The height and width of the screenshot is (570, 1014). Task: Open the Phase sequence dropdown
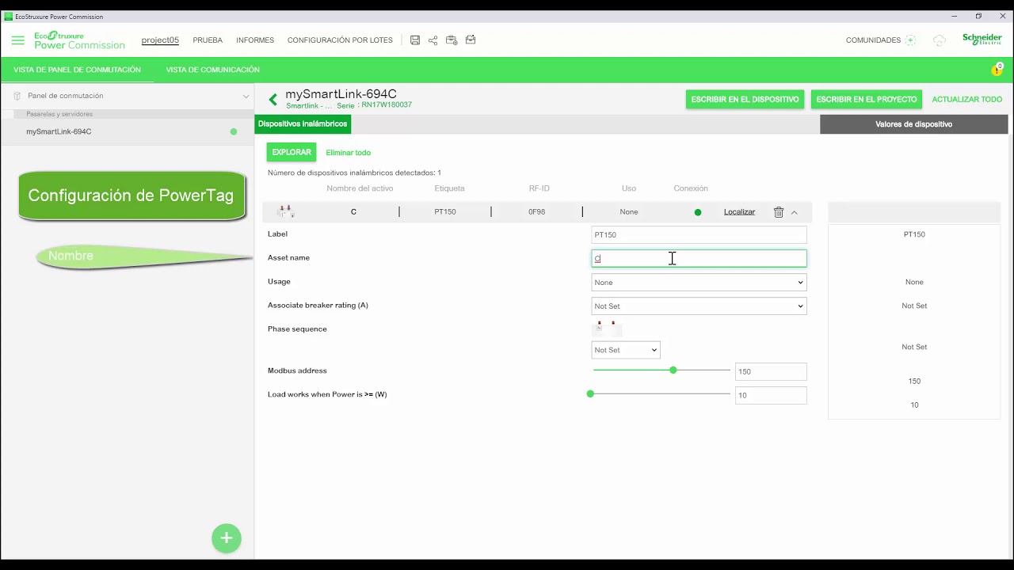pos(626,350)
